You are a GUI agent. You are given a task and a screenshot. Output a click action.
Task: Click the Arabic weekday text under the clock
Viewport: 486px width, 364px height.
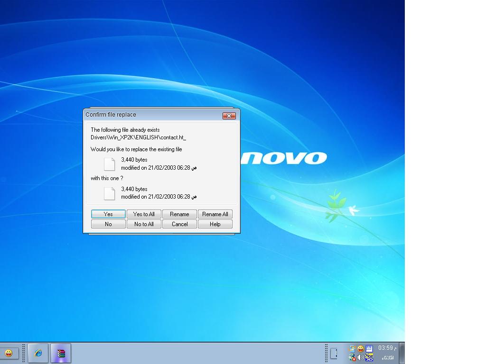coord(387,358)
